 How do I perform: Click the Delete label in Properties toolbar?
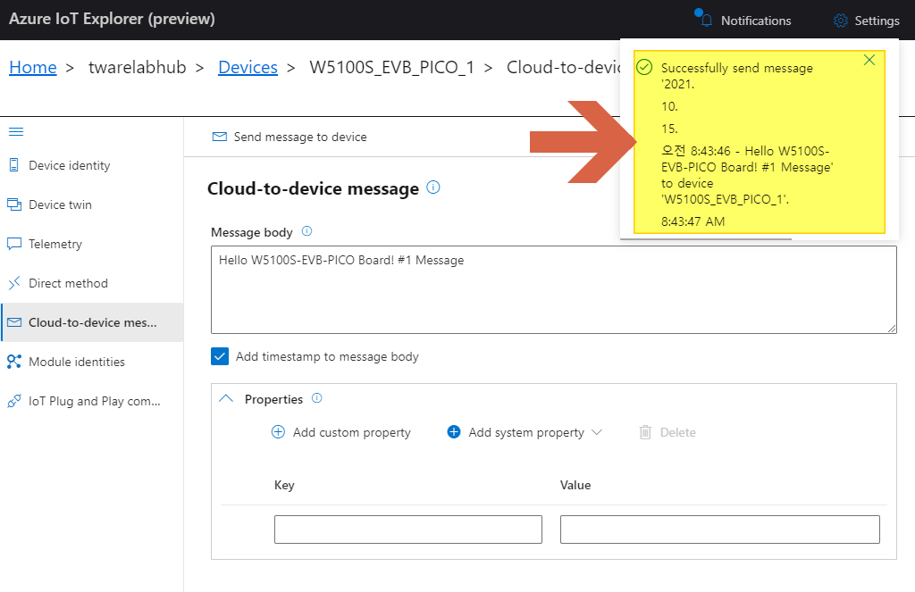pos(677,432)
